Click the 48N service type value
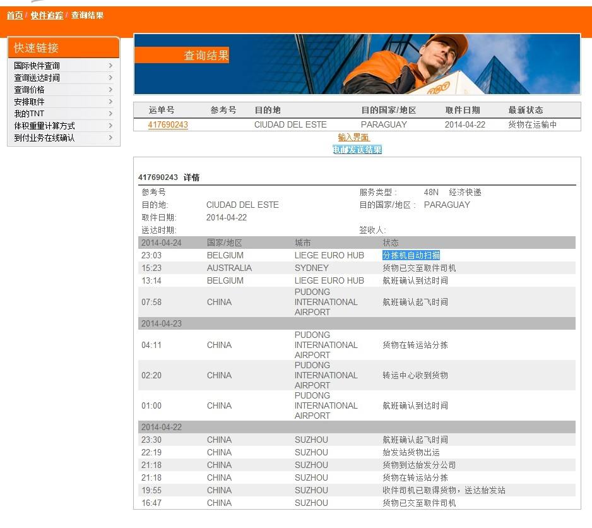 [x=431, y=193]
